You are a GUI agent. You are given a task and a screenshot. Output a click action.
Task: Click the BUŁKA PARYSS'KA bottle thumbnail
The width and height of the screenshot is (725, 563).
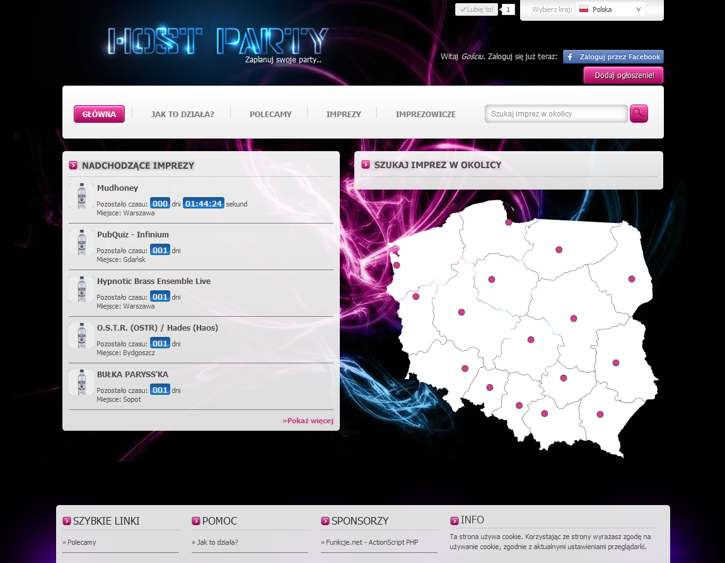[x=82, y=382]
